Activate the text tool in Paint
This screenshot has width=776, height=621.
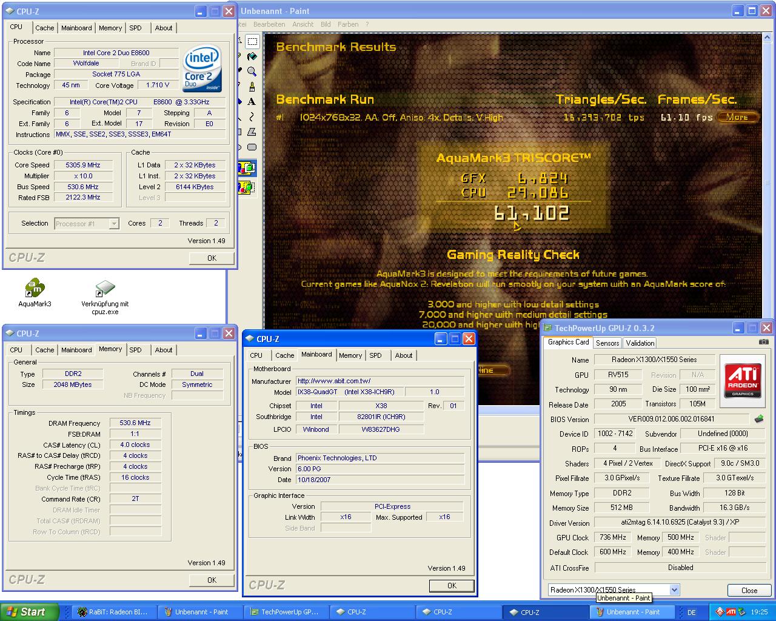coord(252,102)
